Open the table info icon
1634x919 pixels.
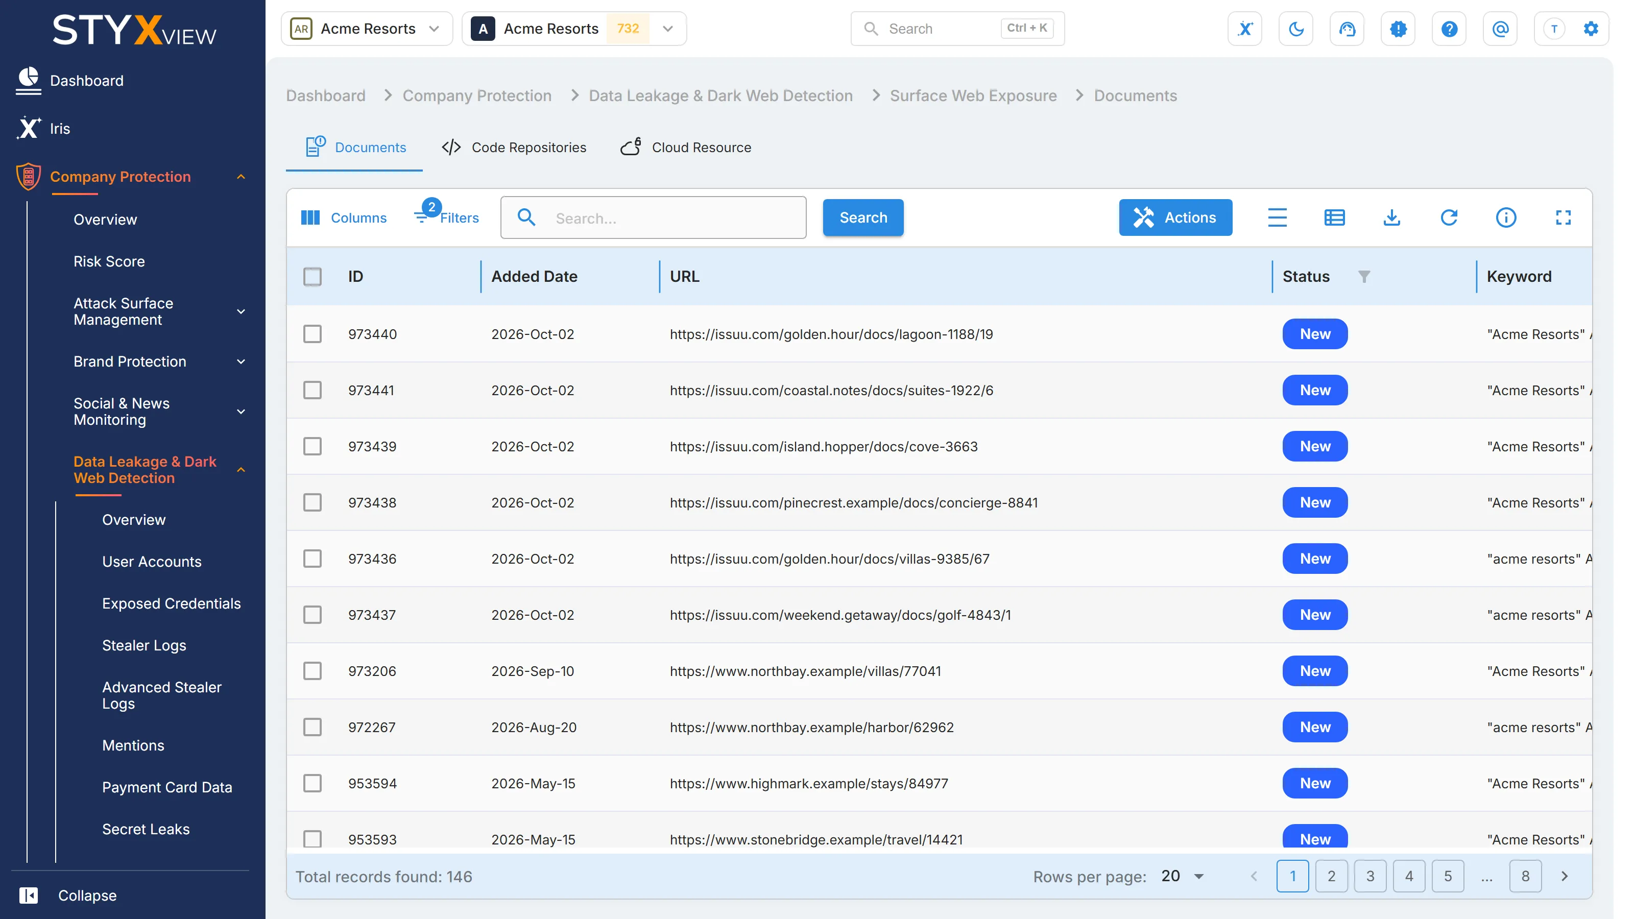(1506, 217)
